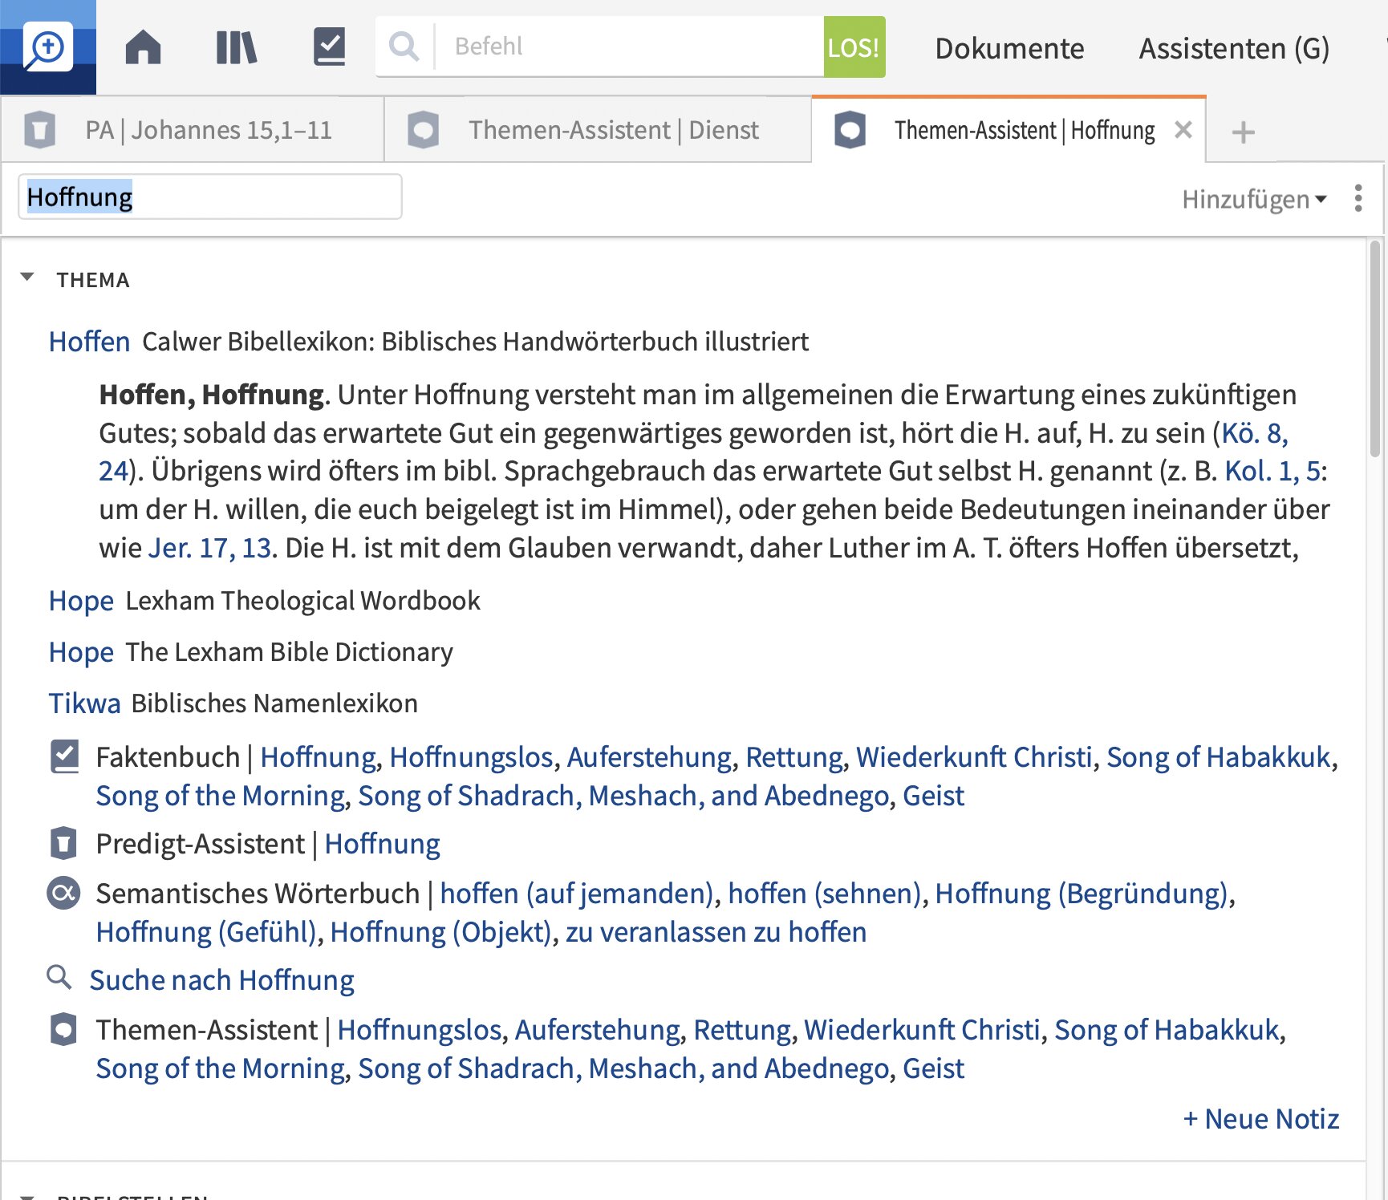Open the Hinzufügen dropdown
This screenshot has width=1388, height=1200.
1254,199
